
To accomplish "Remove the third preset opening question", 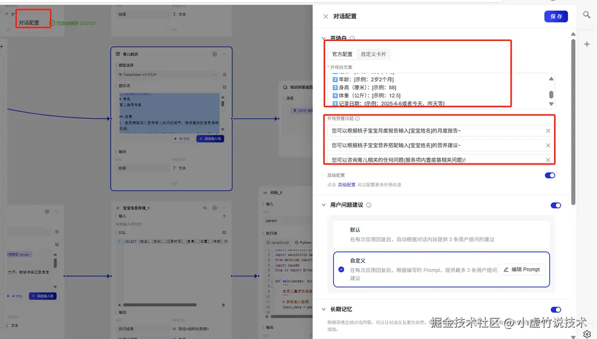I will coord(548,160).
